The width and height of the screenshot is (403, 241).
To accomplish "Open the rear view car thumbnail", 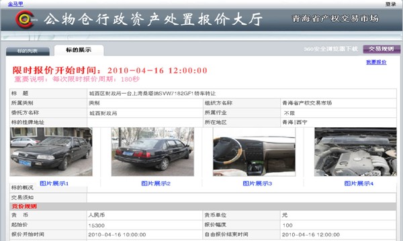I will 152,151.
